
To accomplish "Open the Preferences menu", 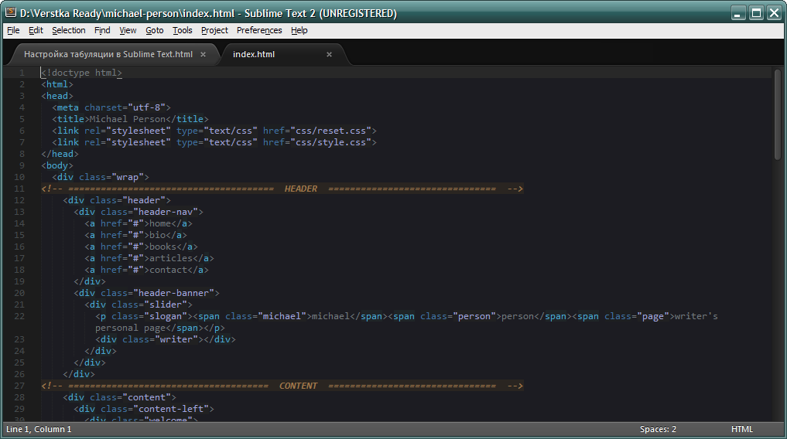I will click(x=259, y=30).
